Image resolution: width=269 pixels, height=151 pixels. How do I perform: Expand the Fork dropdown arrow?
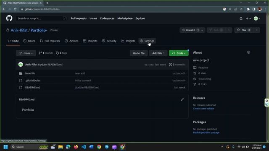pos(229,30)
